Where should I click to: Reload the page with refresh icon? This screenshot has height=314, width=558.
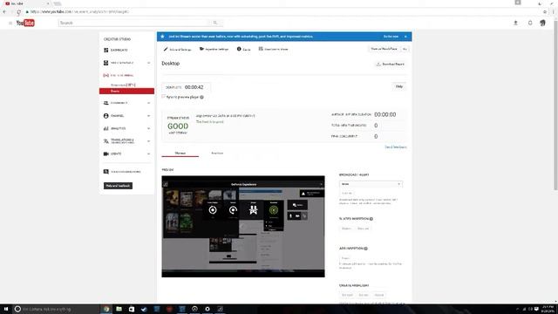tap(18, 11)
